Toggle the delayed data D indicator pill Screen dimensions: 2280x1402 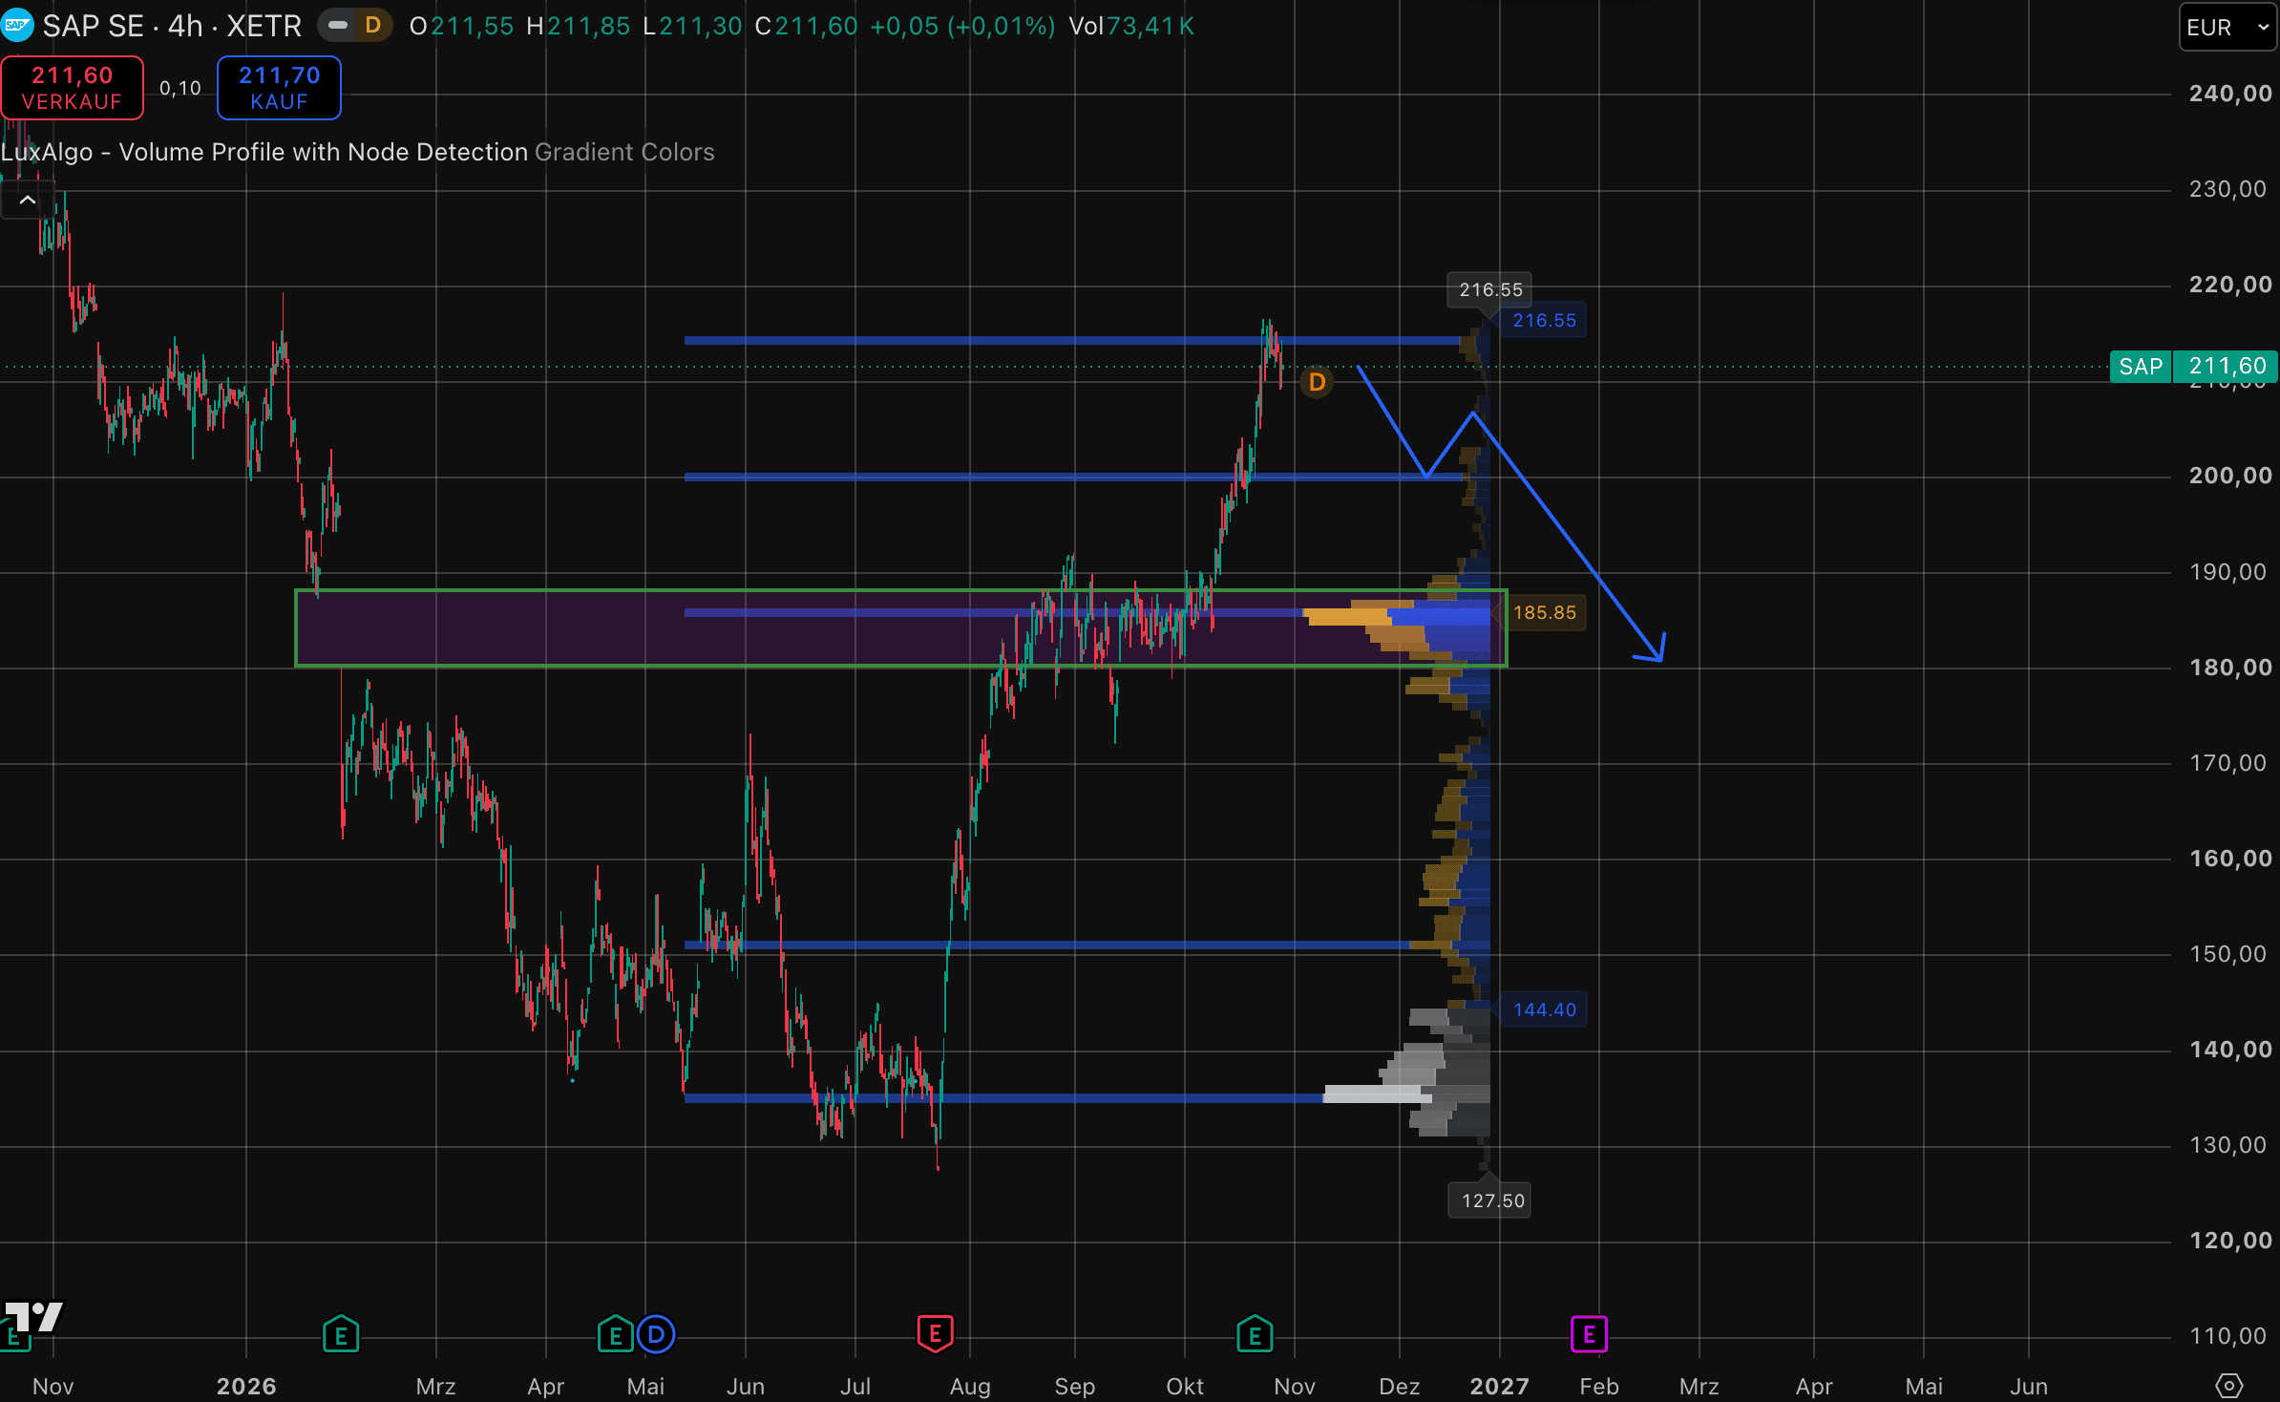[x=355, y=26]
